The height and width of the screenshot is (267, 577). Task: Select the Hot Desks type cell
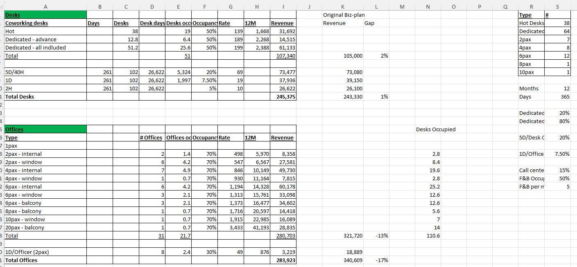[x=531, y=23]
